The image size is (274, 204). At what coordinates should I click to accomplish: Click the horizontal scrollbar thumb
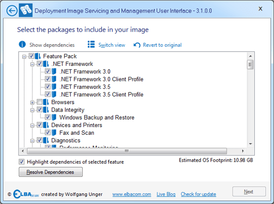point(127,151)
